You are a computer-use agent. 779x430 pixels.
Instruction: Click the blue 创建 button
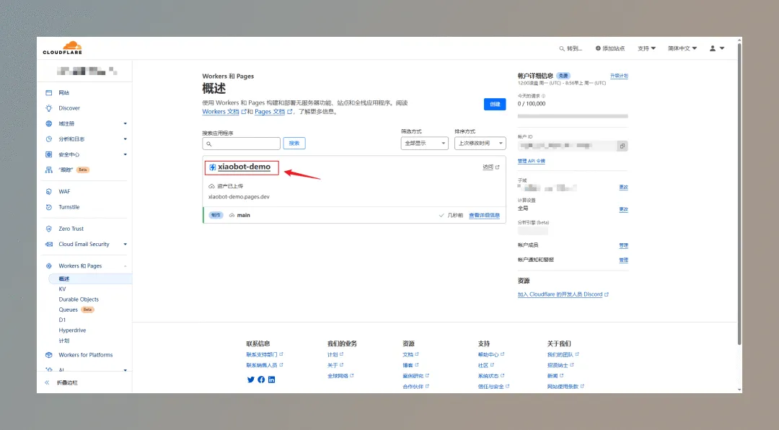(495, 104)
